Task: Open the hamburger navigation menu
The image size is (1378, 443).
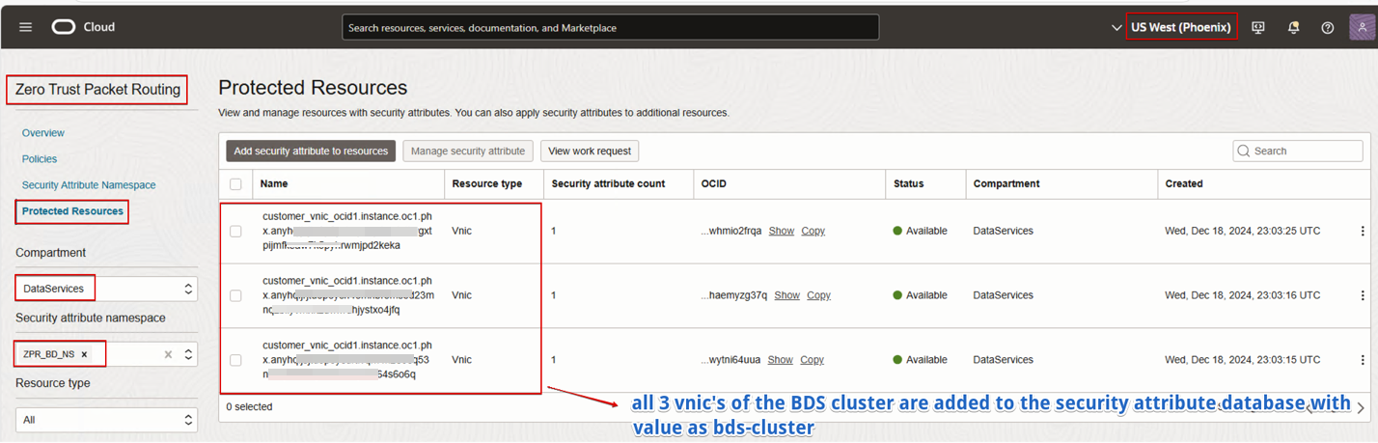Action: [26, 27]
